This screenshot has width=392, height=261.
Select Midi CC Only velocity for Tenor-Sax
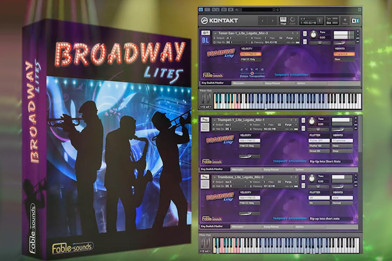(x=250, y=59)
